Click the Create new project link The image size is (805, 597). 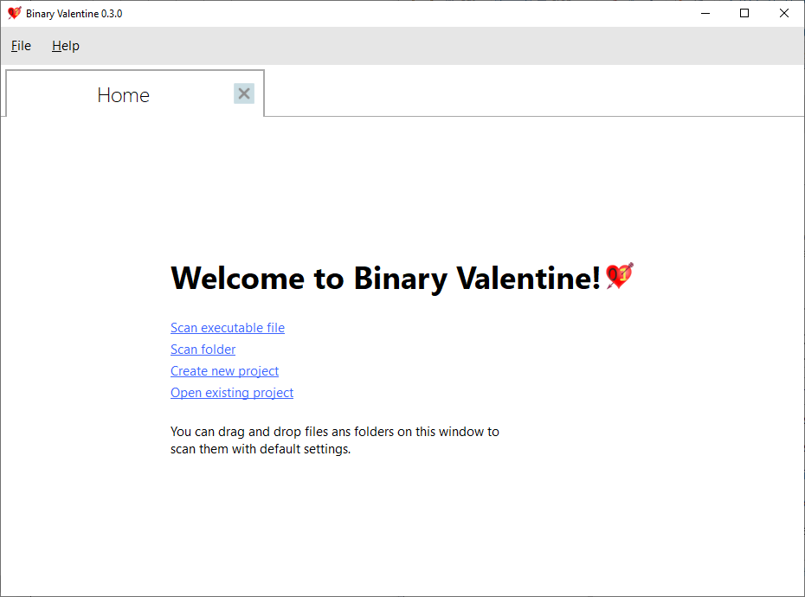224,370
